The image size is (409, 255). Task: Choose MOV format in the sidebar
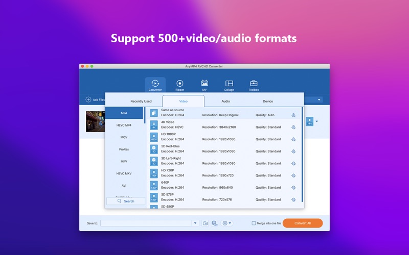tap(124, 137)
